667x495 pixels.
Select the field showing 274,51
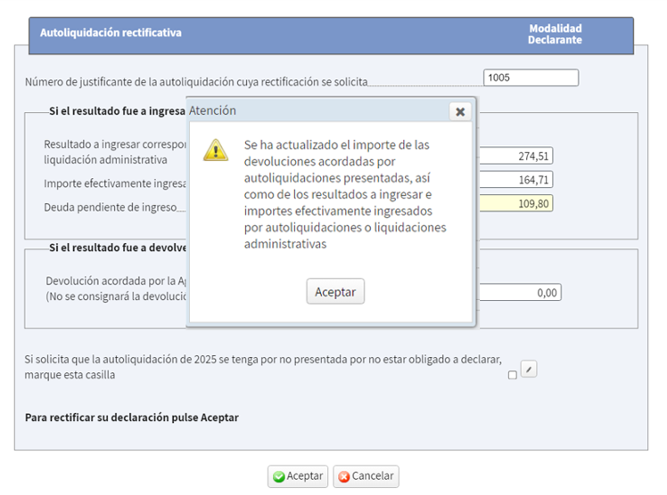tap(515, 156)
